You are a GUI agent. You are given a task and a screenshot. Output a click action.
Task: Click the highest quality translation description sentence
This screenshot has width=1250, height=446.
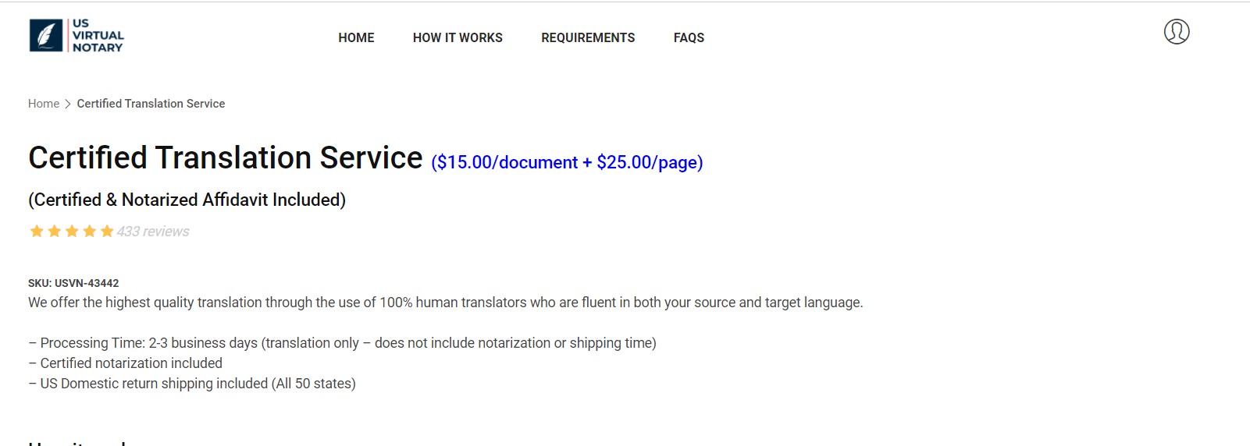[446, 303]
